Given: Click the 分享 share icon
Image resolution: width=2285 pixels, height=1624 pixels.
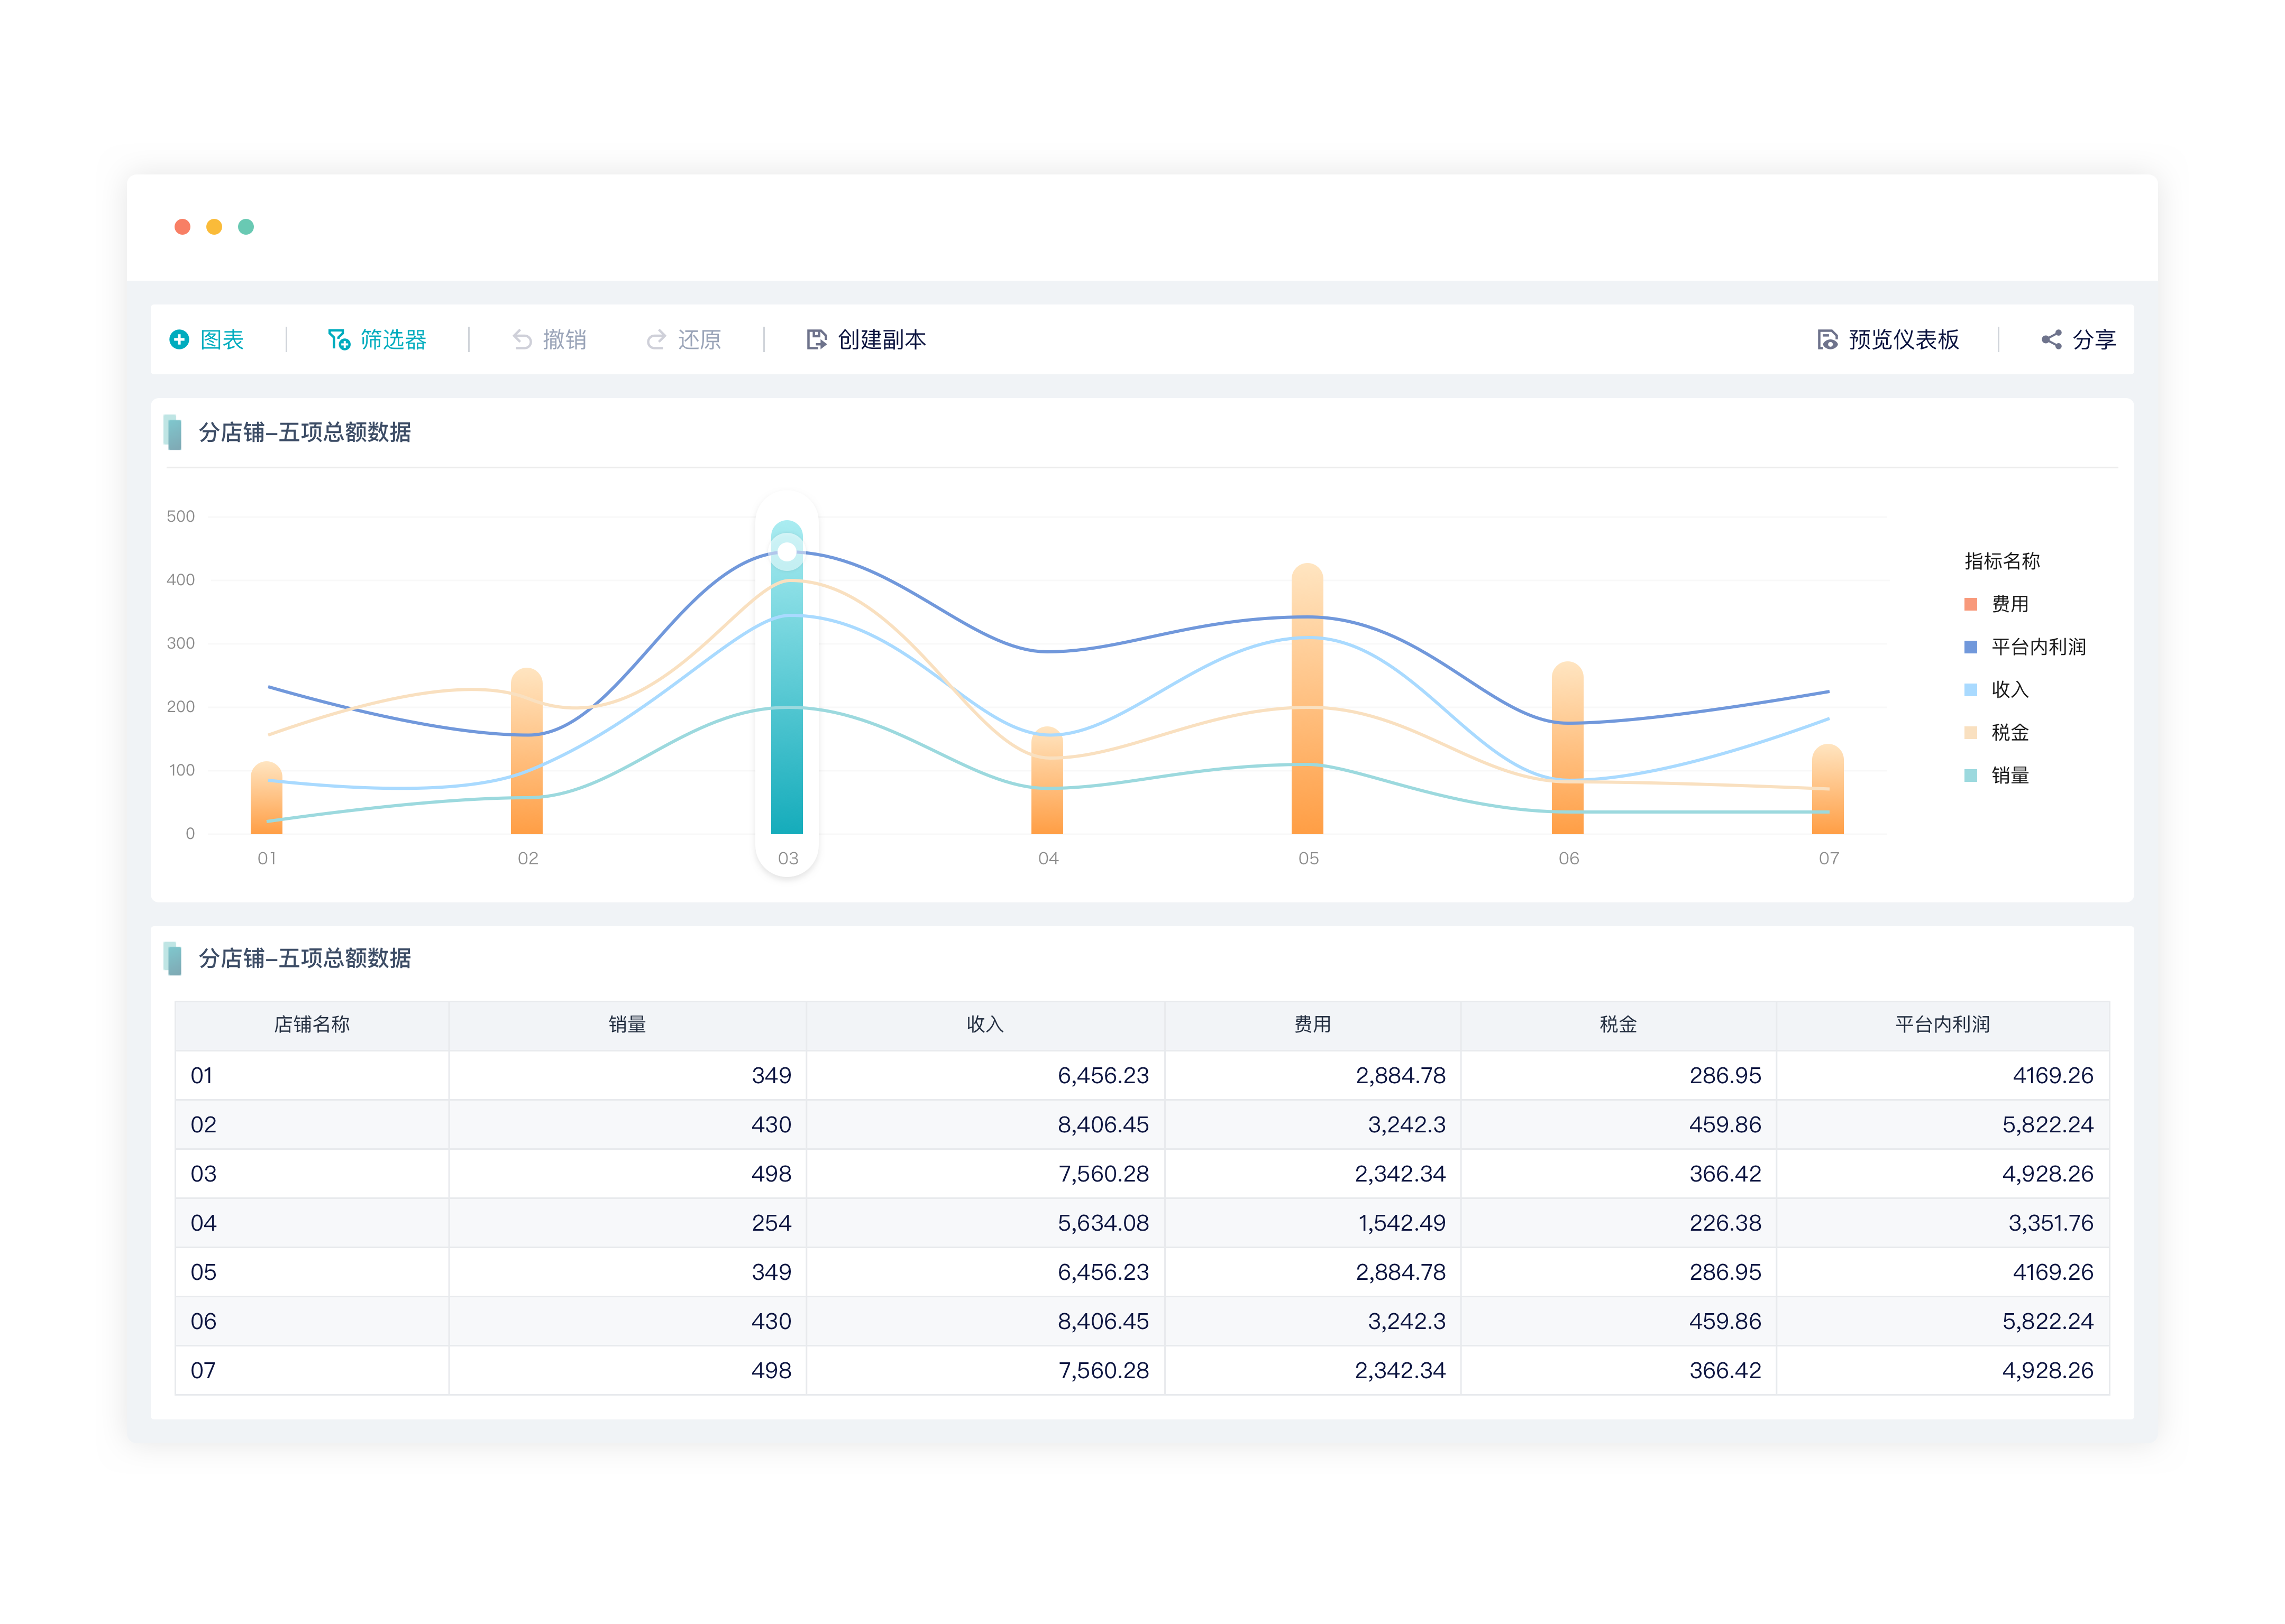Looking at the screenshot, I should (x=2051, y=340).
